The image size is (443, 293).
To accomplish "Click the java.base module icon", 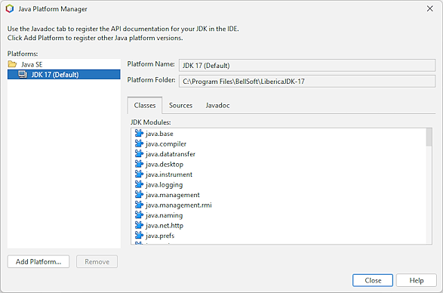I will 139,133.
